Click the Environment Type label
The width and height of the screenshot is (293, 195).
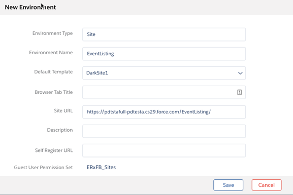point(52,33)
